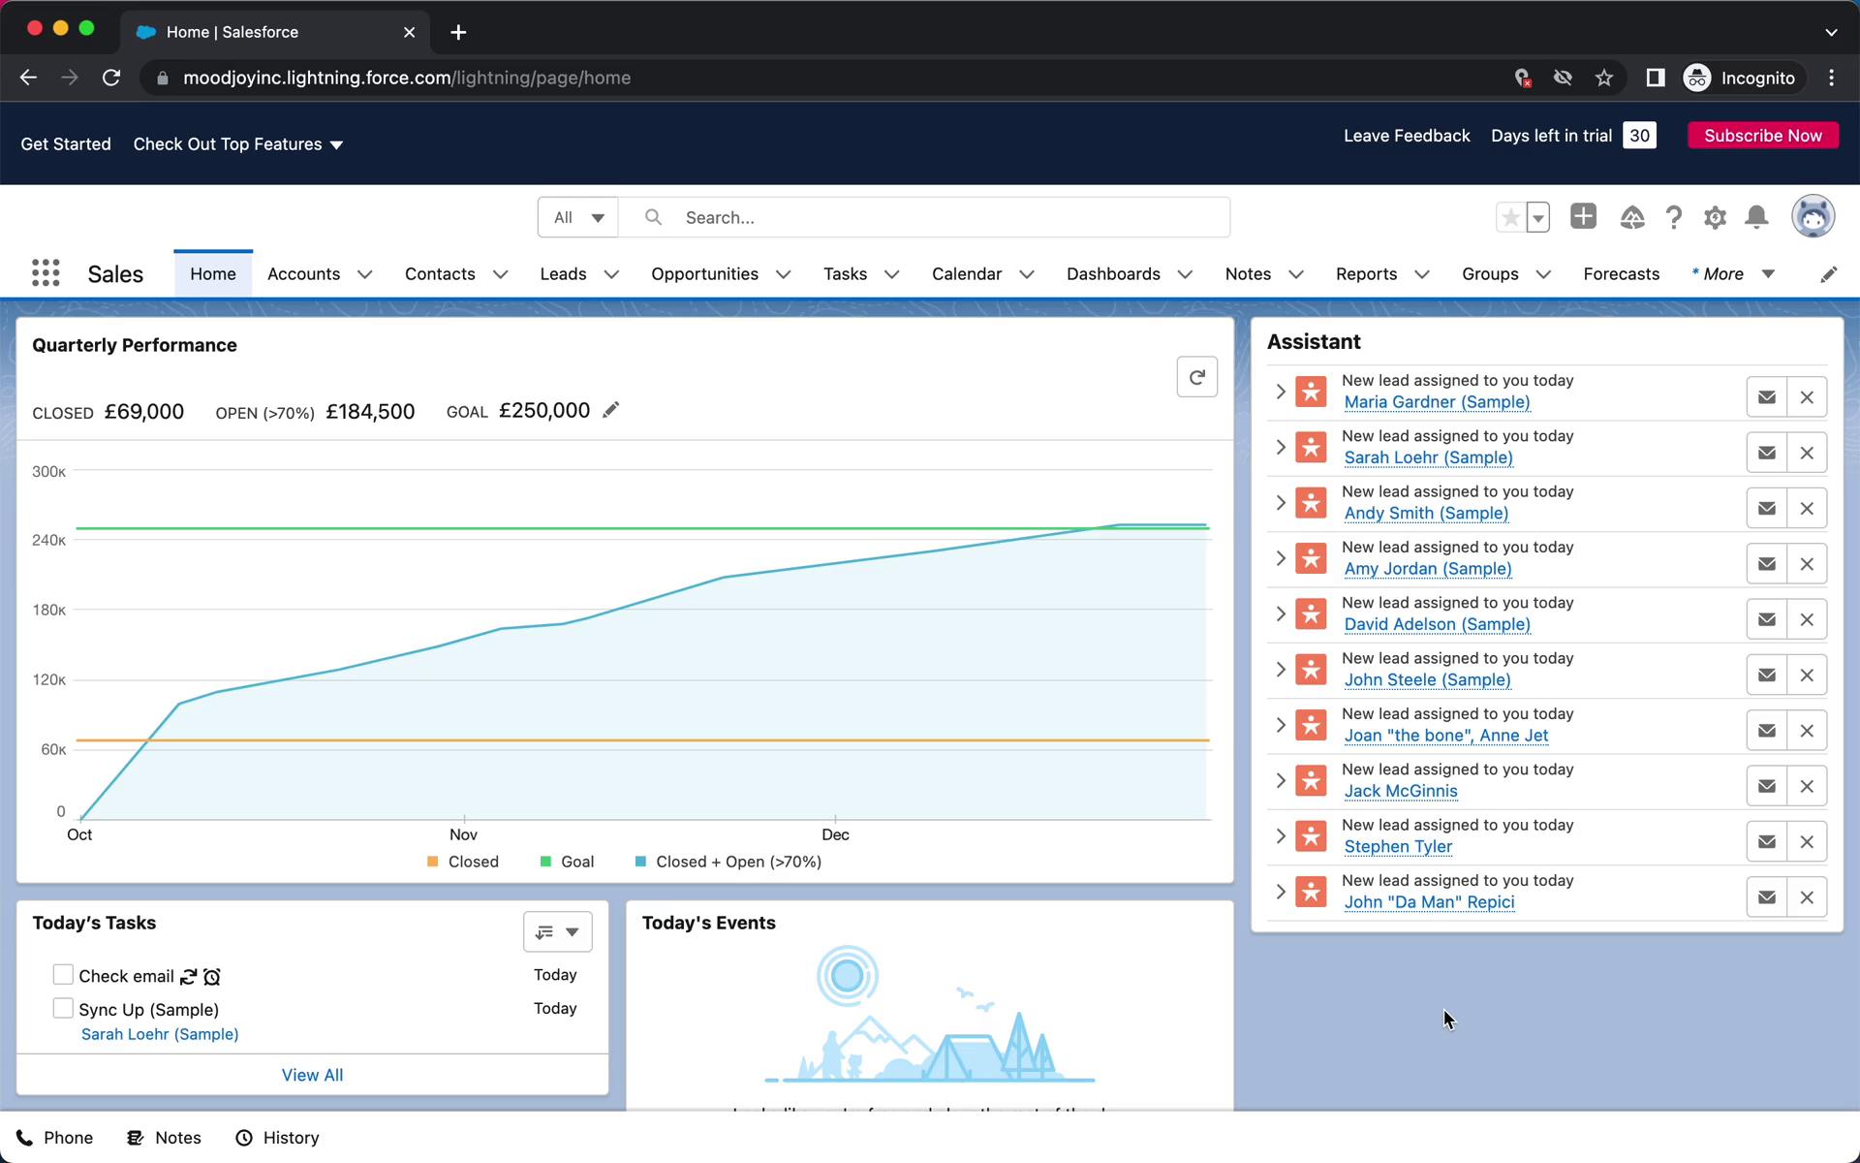
Task: Dismiss the David Adelson lead notification
Action: coord(1807,619)
